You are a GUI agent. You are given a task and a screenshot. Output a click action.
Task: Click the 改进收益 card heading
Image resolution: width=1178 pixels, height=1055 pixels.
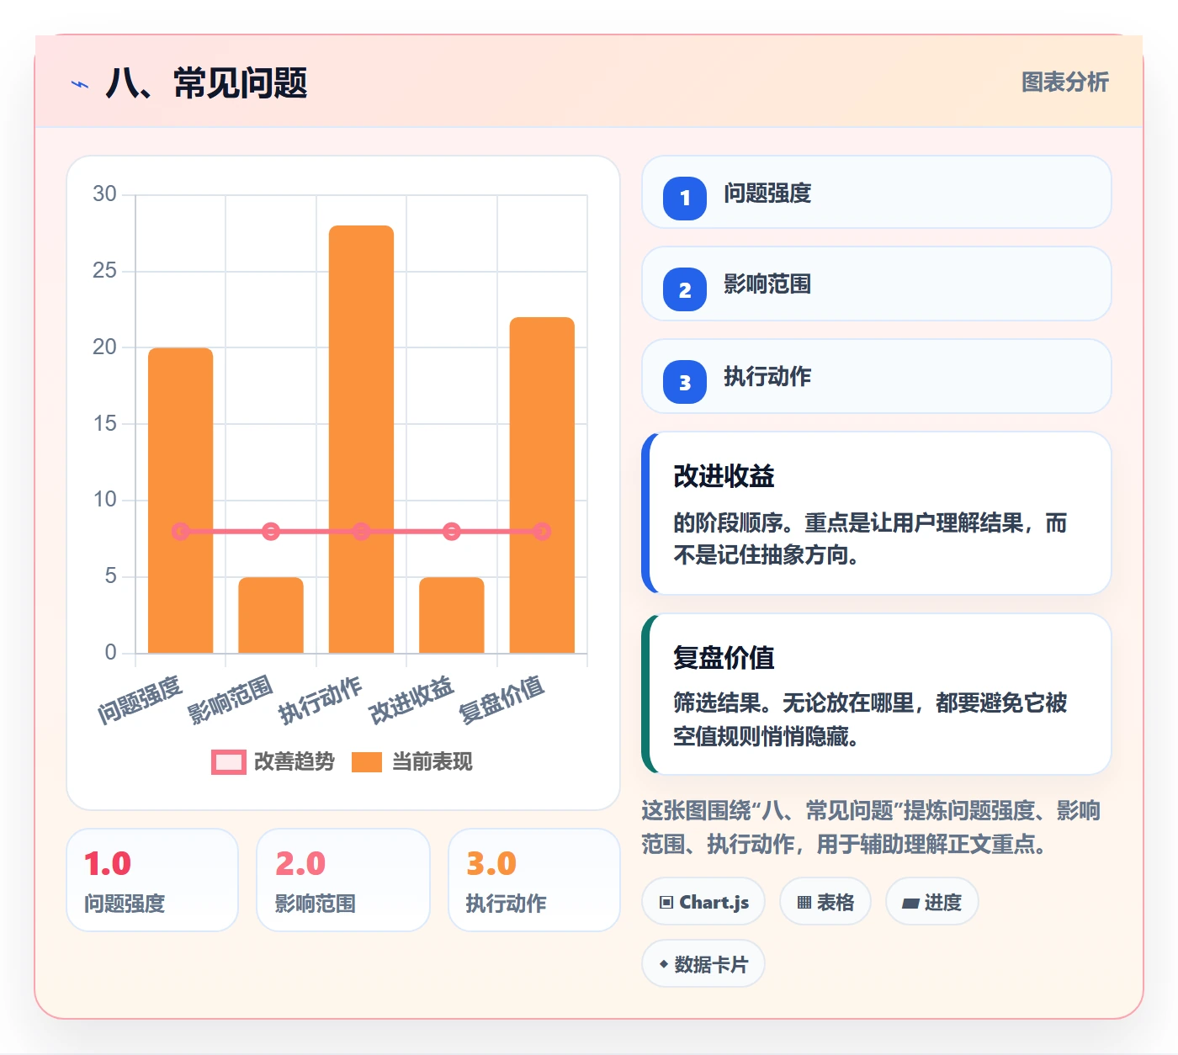coord(724,476)
